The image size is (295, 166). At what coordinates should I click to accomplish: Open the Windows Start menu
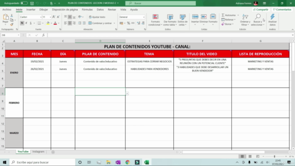[x=5, y=162]
